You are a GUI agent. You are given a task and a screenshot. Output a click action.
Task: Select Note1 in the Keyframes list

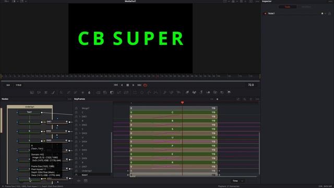click(x=85, y=175)
